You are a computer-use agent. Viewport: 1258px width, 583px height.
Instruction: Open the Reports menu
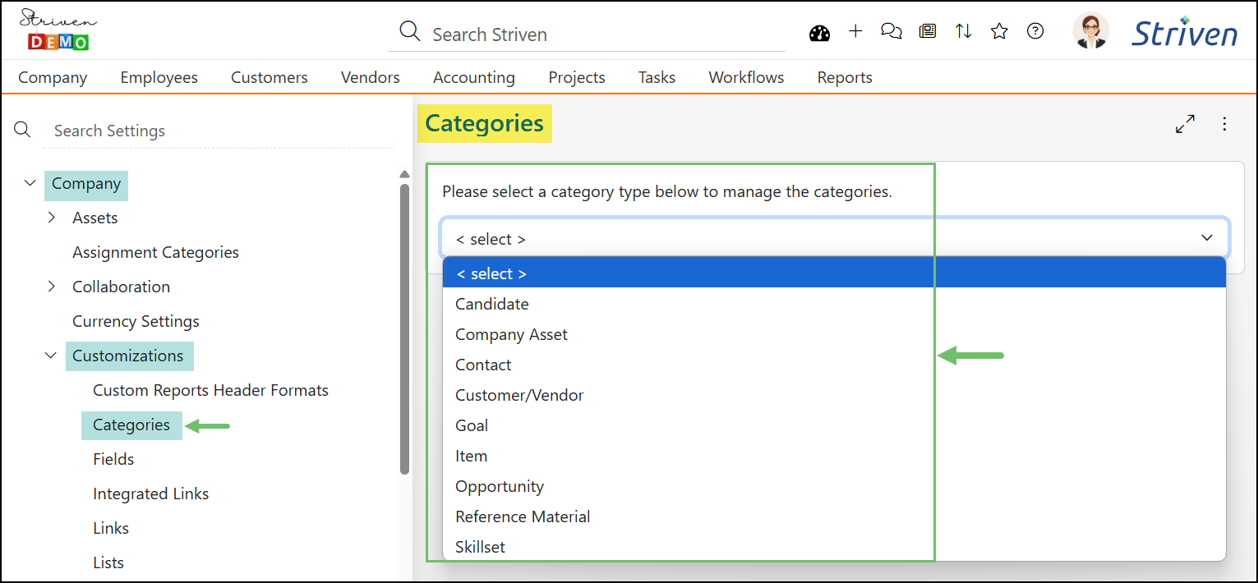click(x=845, y=77)
